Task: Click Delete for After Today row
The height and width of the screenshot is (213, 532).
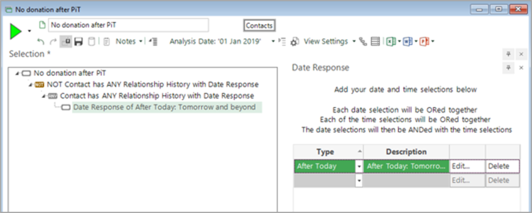Action: click(x=502, y=166)
